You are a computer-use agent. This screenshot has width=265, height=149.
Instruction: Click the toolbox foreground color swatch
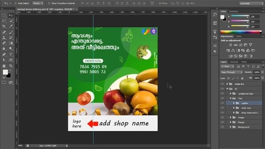tap(5, 72)
